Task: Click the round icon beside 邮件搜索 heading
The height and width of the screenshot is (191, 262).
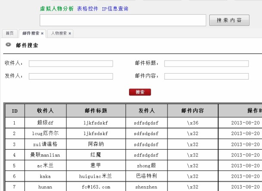Action: coord(8,45)
